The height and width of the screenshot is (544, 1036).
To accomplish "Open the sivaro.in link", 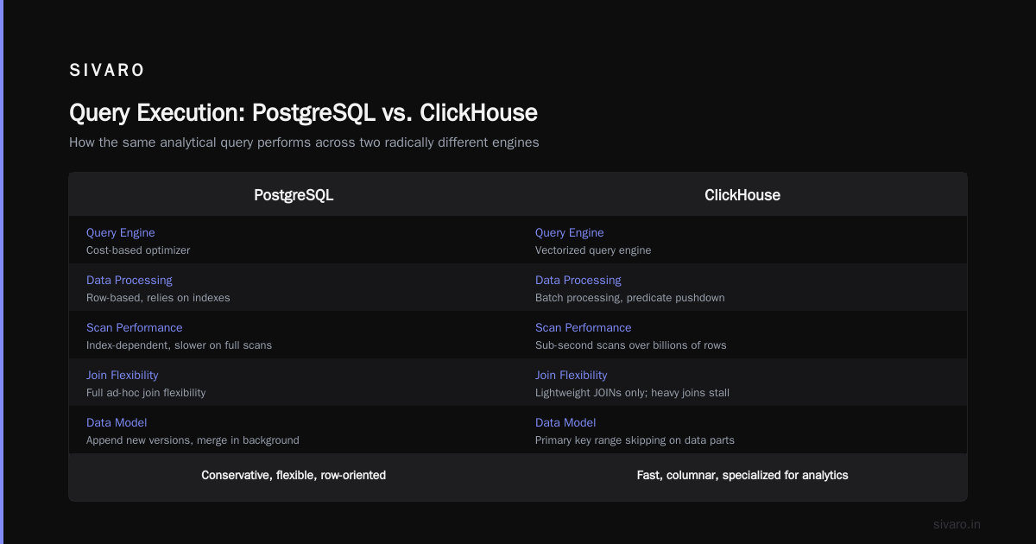I will click(957, 524).
